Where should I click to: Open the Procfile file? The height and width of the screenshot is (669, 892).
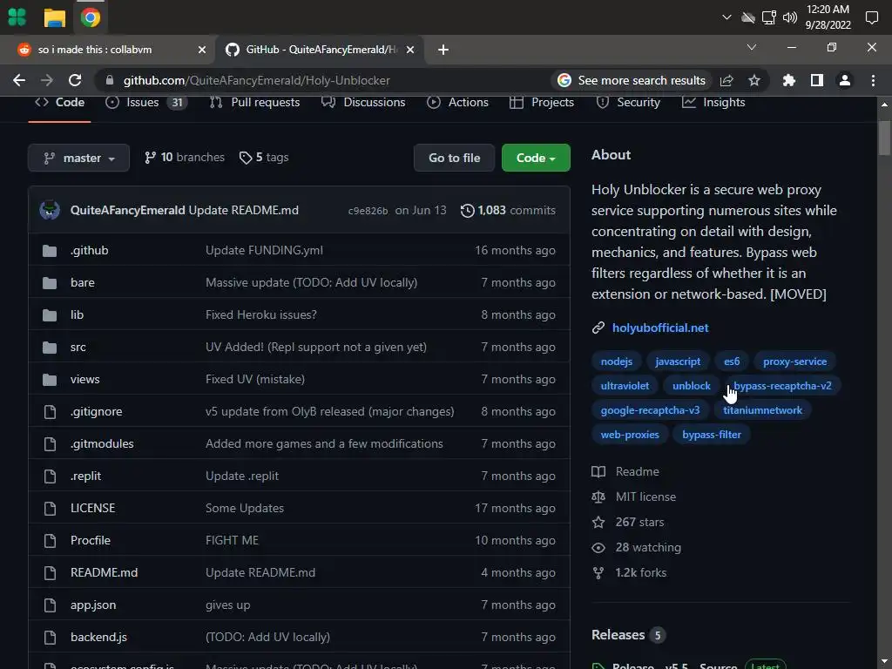91,540
